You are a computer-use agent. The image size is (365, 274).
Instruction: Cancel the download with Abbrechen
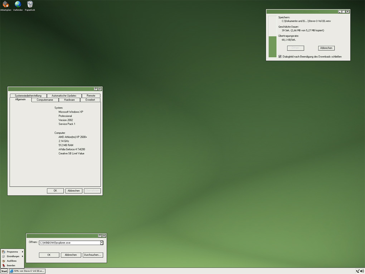click(326, 48)
